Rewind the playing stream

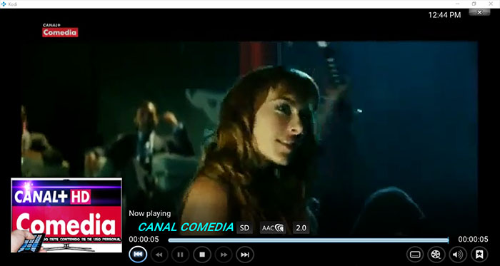coord(159,255)
